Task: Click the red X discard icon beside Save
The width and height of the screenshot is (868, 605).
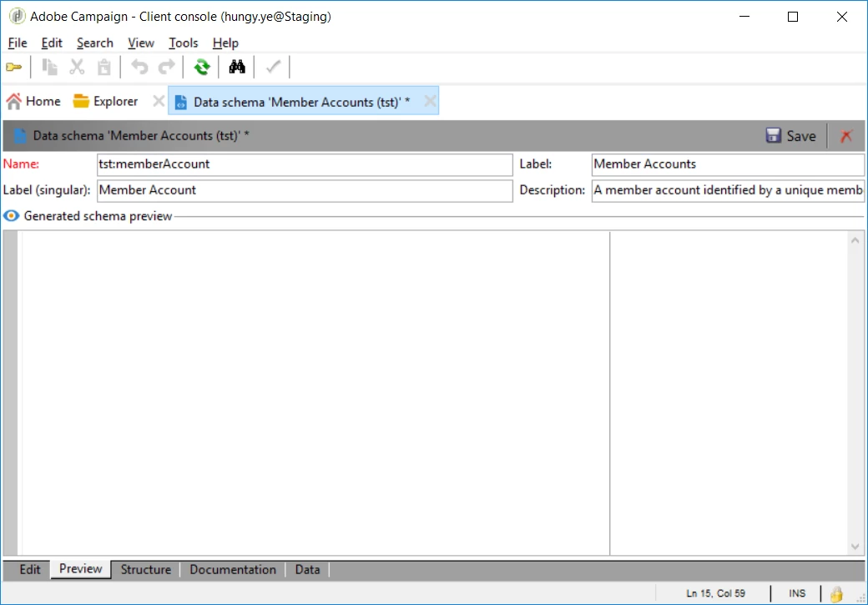Action: coord(845,136)
